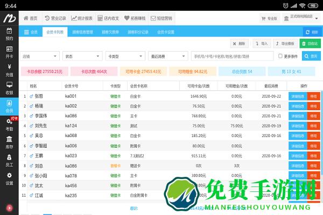Click the 专业版 shopping cart button
Image resolution: width=323 pixels, height=215 pixels.
[x=269, y=18]
